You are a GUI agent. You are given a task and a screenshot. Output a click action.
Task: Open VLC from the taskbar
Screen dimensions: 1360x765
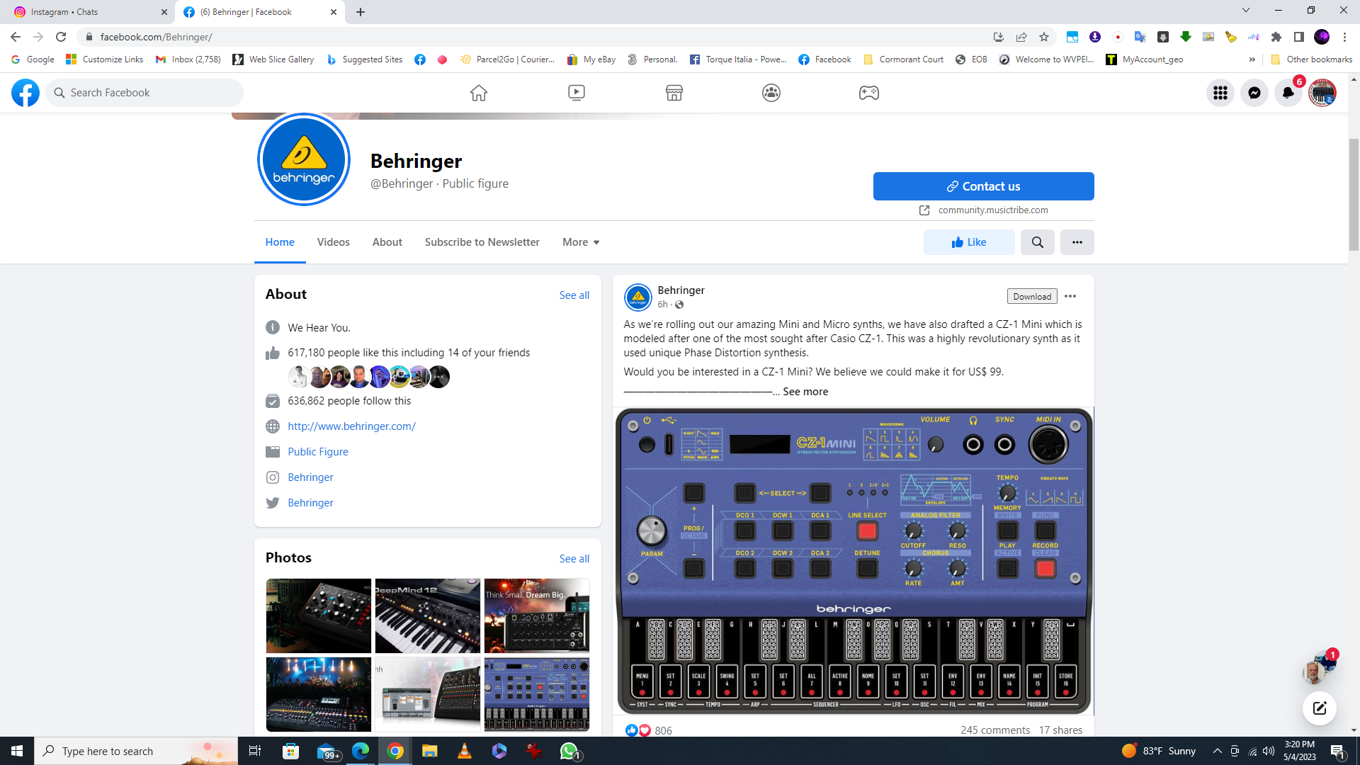click(x=465, y=751)
